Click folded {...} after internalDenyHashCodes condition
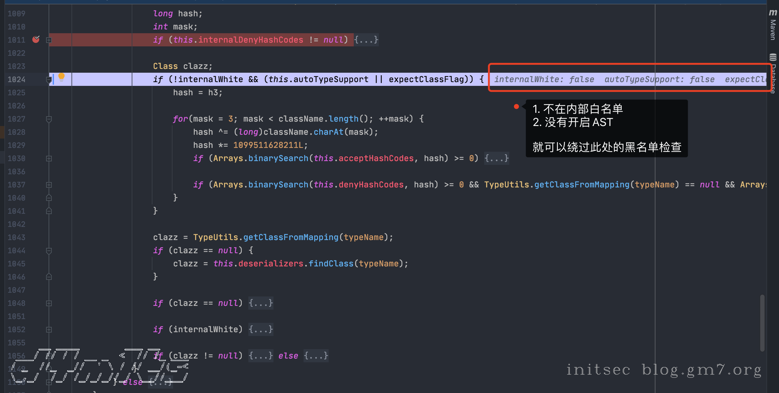Image resolution: width=779 pixels, height=393 pixels. coord(366,40)
